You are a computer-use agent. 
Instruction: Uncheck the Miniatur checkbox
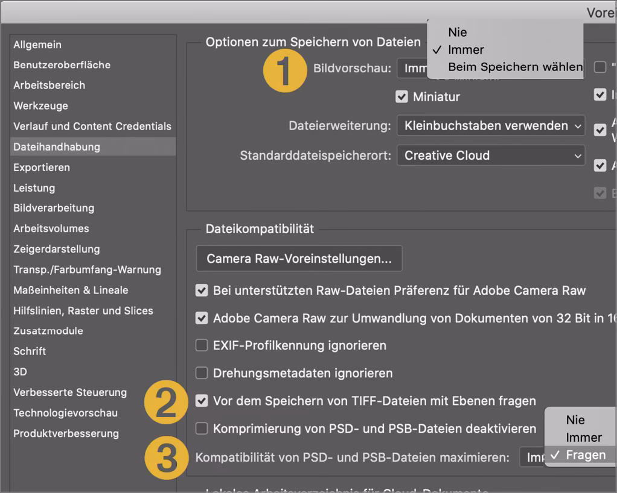coord(401,96)
